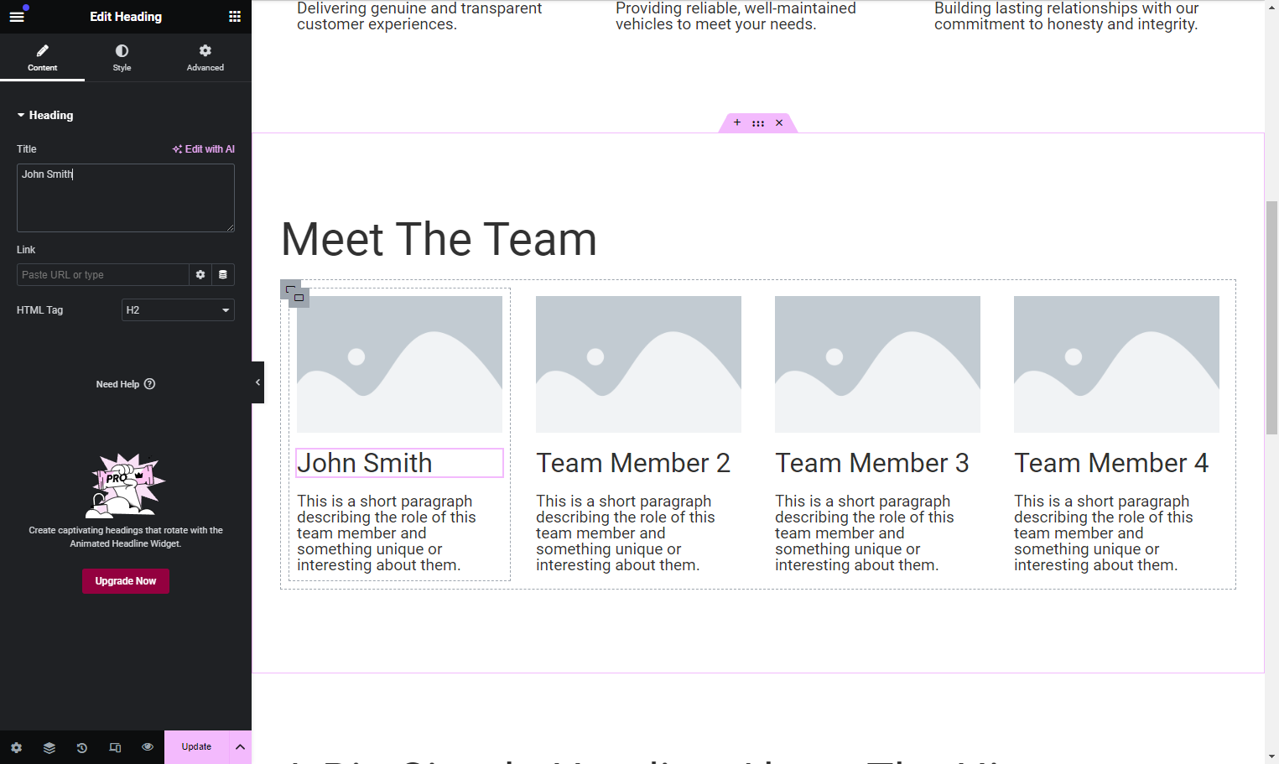Image resolution: width=1279 pixels, height=764 pixels.
Task: Select the John Smith heading on canvas
Action: [x=399, y=463]
